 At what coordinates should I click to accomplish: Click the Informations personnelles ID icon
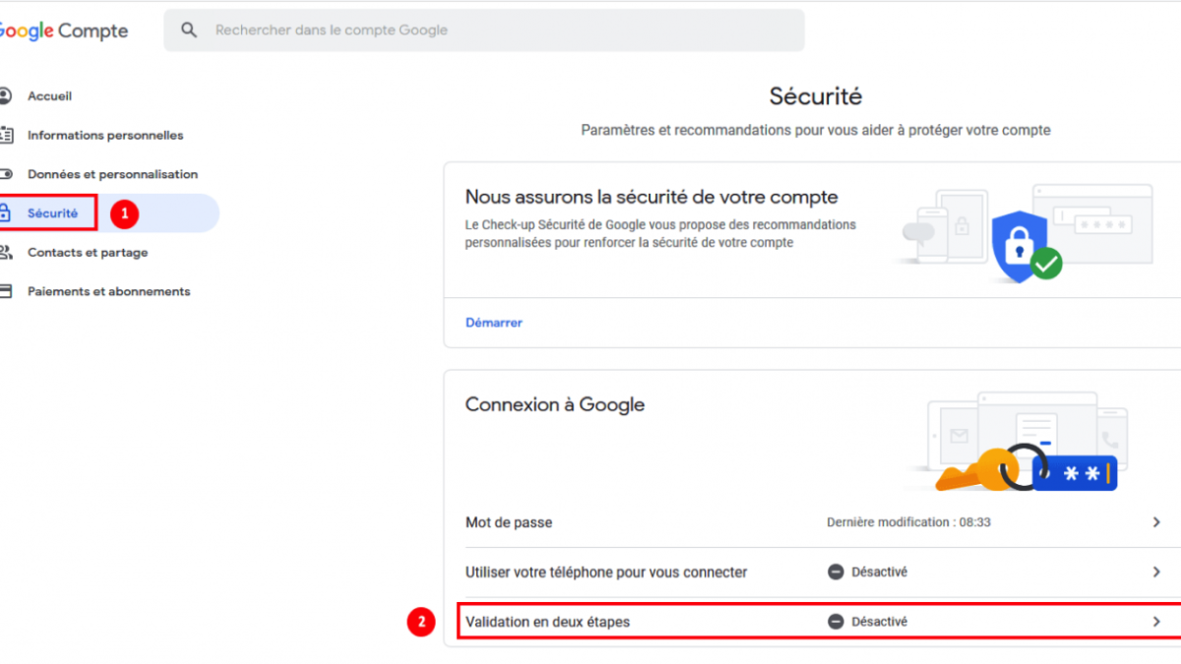point(5,135)
